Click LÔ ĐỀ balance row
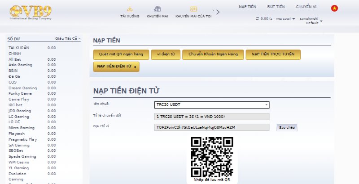 click(32, 122)
